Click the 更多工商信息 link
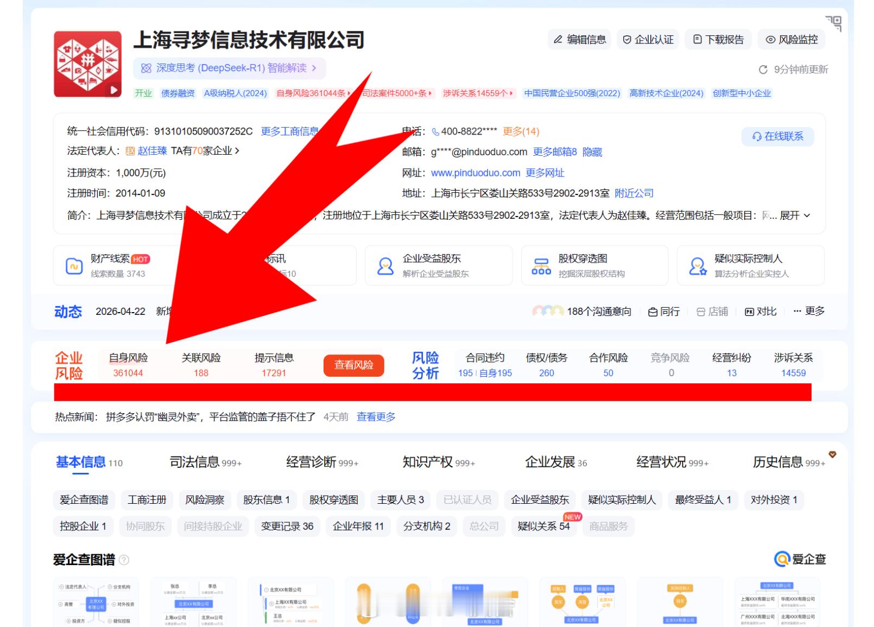874x627 pixels. (290, 131)
